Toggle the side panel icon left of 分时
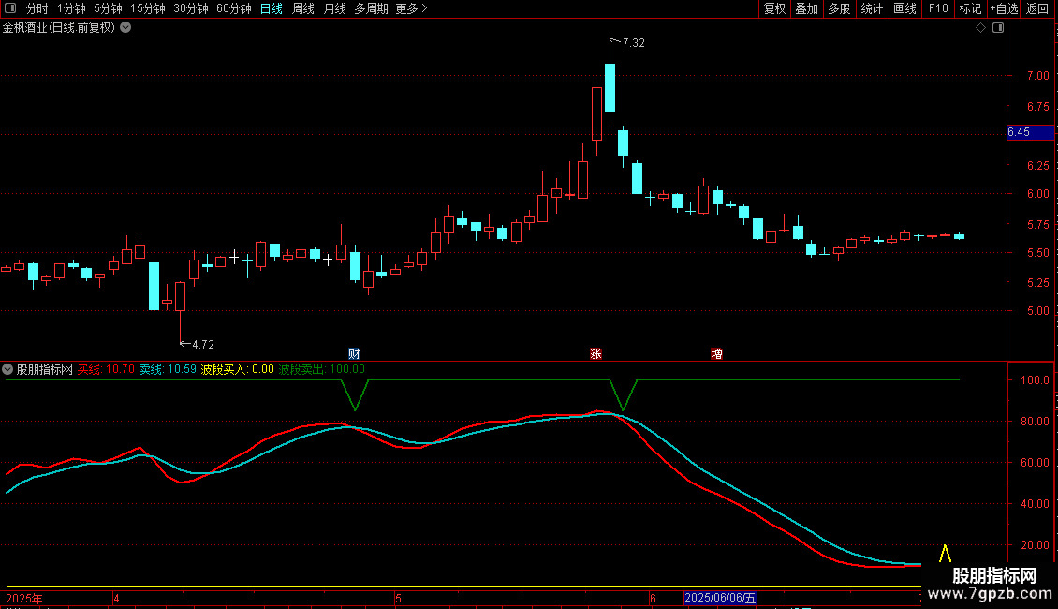Viewport: 1058px width, 609px height. pos(10,8)
